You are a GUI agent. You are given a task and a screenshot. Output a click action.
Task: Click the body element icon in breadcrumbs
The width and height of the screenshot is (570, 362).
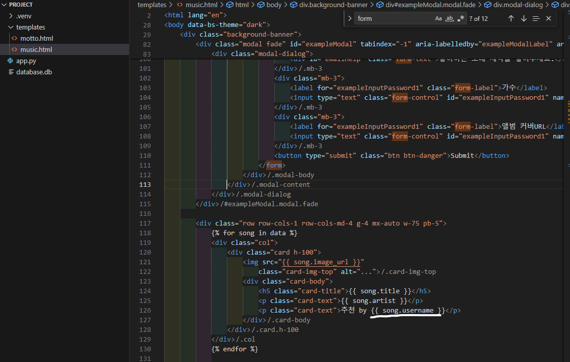tap(261, 5)
